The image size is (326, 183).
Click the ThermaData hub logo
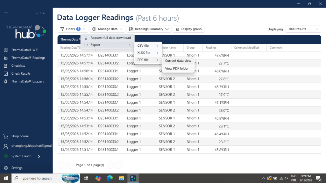pyautogui.click(x=25, y=31)
